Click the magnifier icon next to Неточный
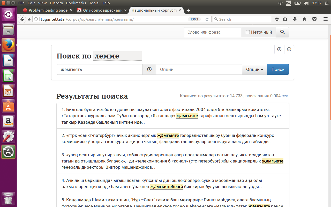The image size is (331, 207). click(282, 32)
